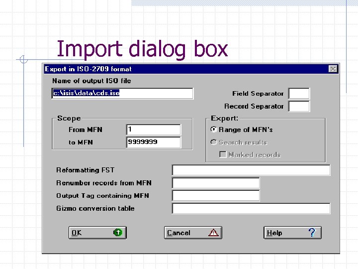Click the Renumber records from MFN field
This screenshot has height=269, width=358.
tap(216, 183)
